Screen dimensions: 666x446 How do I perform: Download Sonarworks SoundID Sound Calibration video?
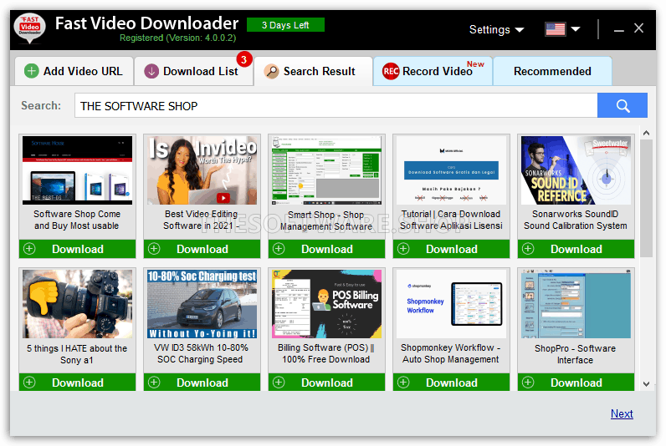click(576, 249)
